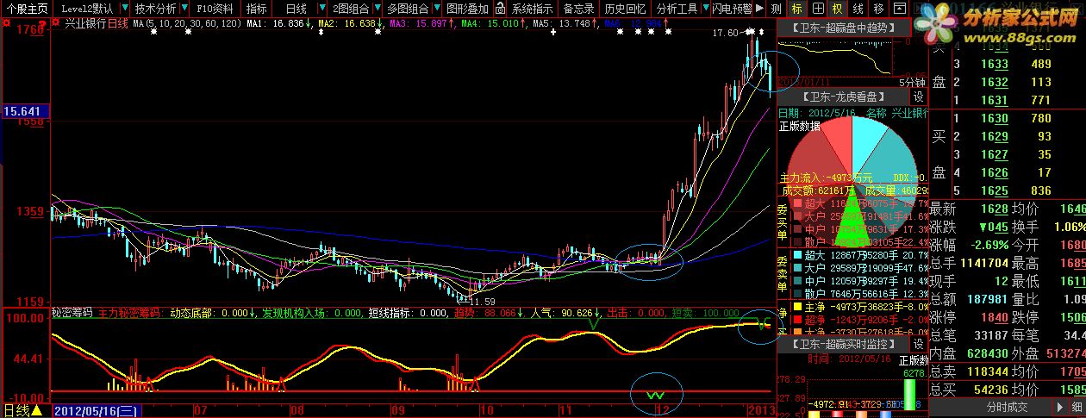Click the 卫东-超赢盘中趋势 panel header
The width and height of the screenshot is (1086, 418).
[x=844, y=28]
